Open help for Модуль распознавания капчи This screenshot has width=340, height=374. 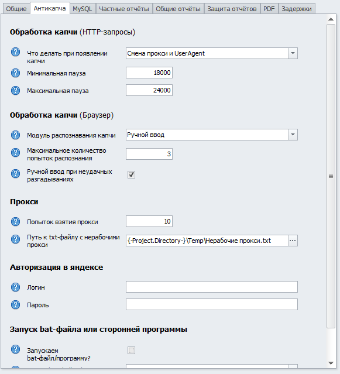pyautogui.click(x=15, y=135)
